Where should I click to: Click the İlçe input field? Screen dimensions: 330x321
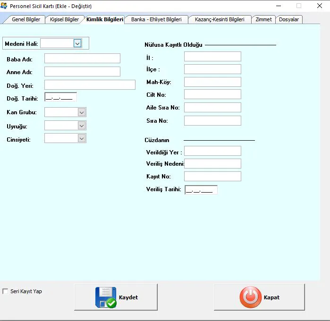click(x=212, y=69)
